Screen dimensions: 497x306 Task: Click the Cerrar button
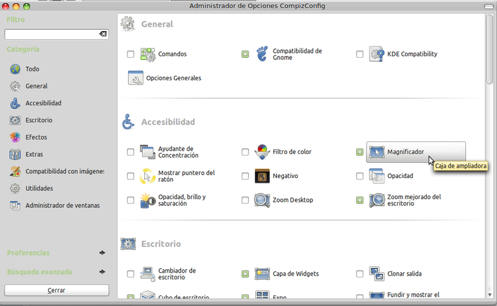click(x=57, y=290)
